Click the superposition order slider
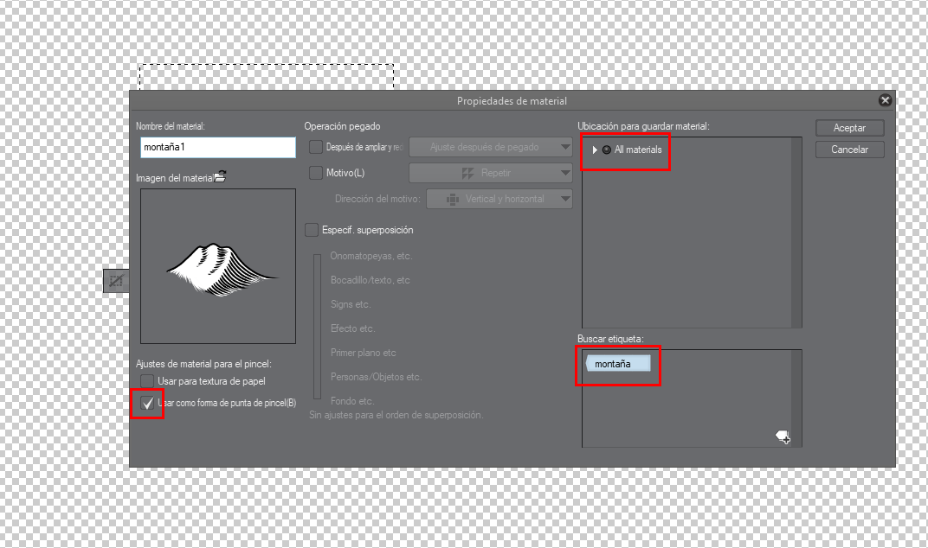This screenshot has width=928, height=548. coord(317,327)
